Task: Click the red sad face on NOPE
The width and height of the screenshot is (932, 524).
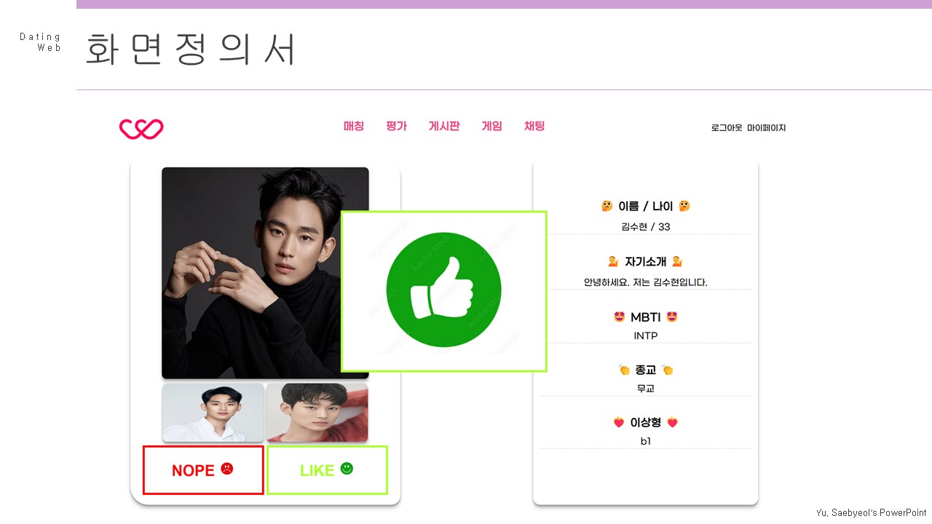Action: click(227, 469)
